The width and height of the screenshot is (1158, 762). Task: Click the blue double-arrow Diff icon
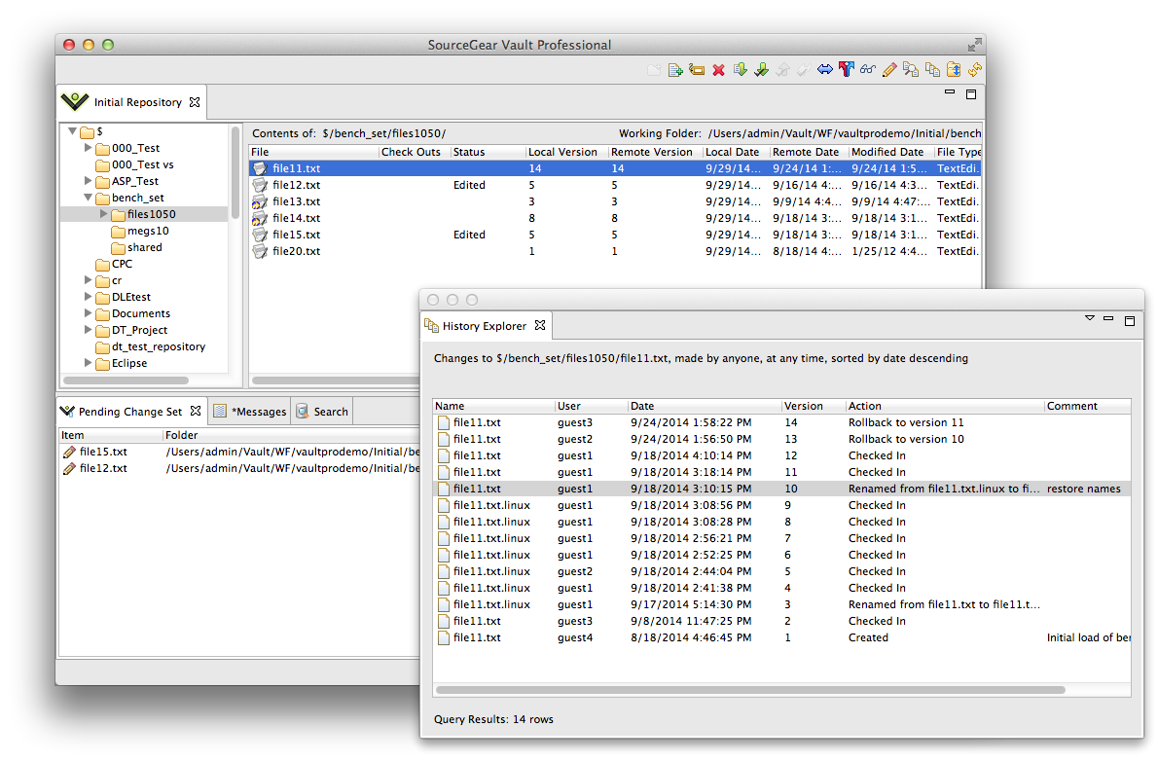825,70
